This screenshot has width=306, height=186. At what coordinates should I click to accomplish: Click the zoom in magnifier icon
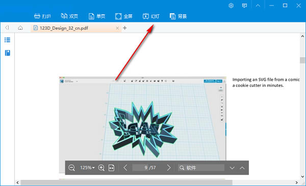tap(101, 168)
